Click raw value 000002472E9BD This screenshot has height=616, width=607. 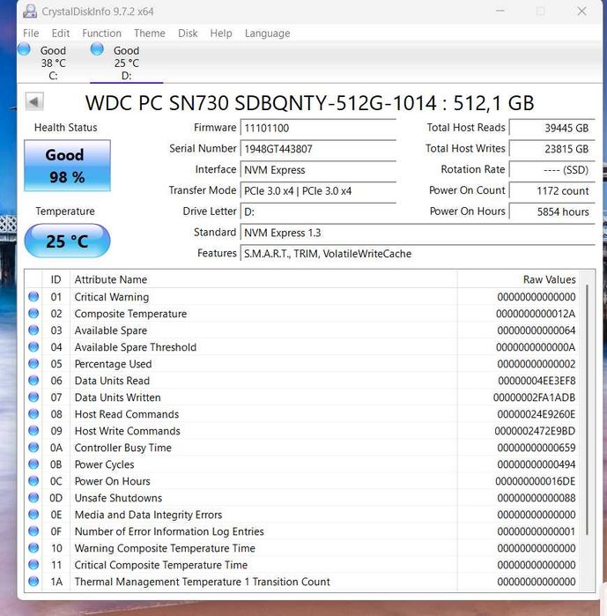535,431
